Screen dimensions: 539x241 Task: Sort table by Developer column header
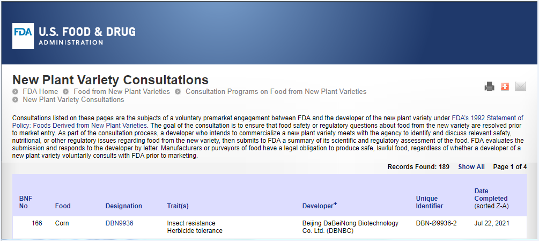pyautogui.click(x=319, y=206)
